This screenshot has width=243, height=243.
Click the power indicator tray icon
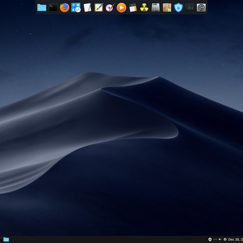coord(225,239)
